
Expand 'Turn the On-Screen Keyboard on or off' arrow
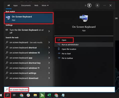49,31
